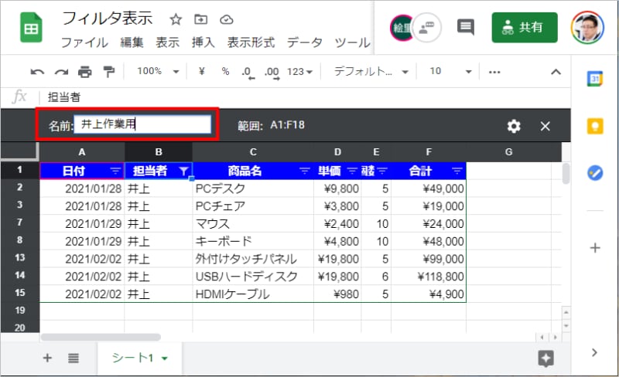Add a new sheet with plus
This screenshot has height=377, width=619.
coord(47,358)
